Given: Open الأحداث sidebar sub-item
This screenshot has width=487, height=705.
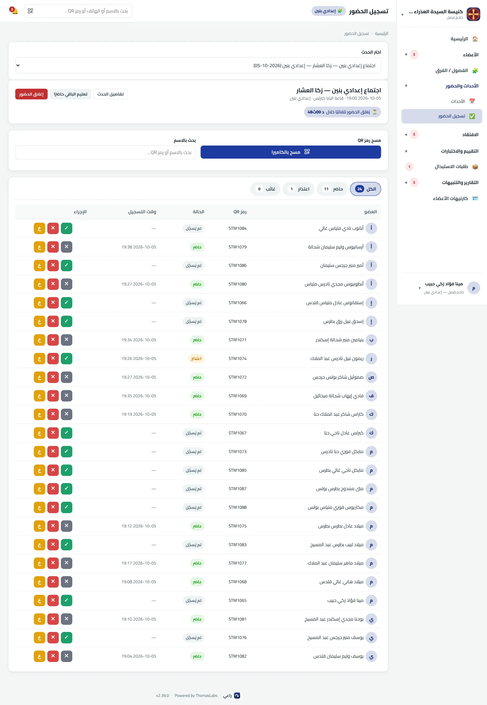Looking at the screenshot, I should [x=442, y=101].
